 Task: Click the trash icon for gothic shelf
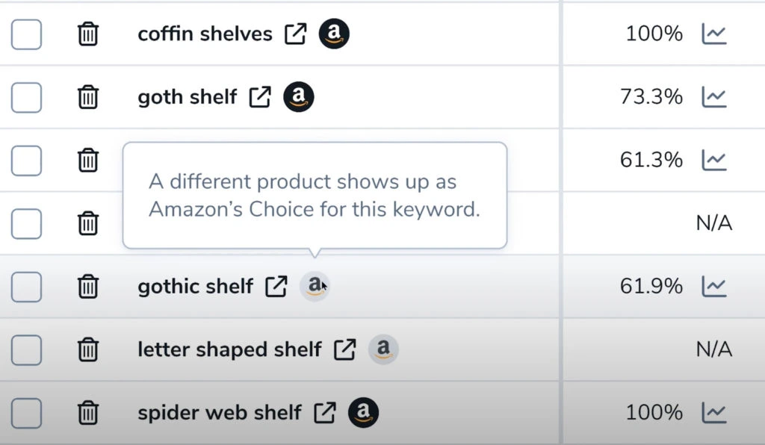[x=88, y=286]
